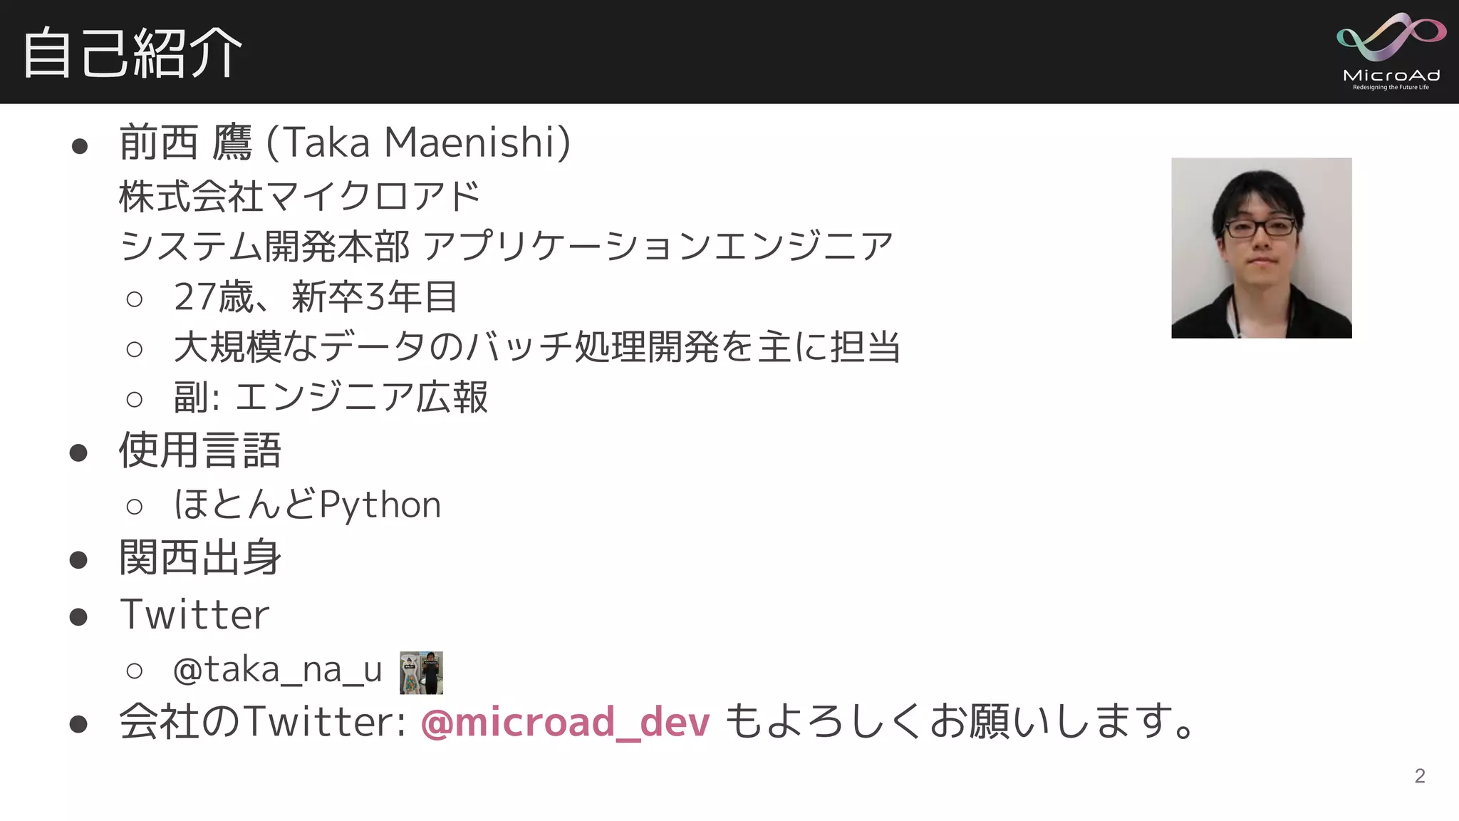Image resolution: width=1459 pixels, height=821 pixels.
Task: Click the 副: エンジニア広報 line
Action: 331,398
